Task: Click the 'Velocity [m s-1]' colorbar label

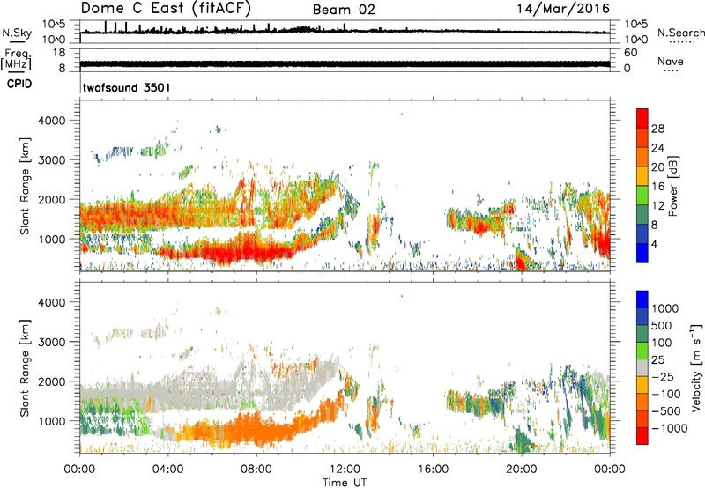Action: pos(696,367)
